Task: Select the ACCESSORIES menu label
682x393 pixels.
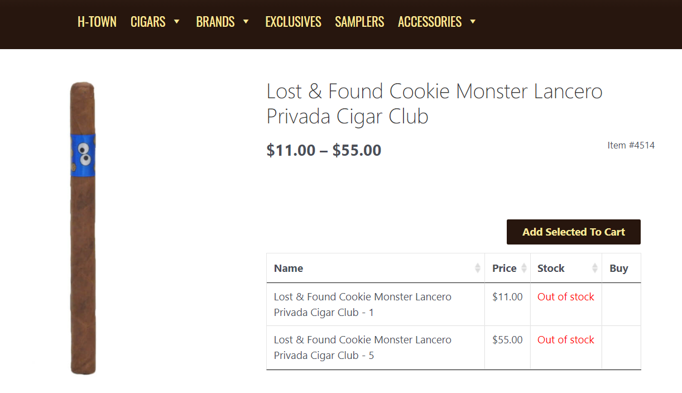Action: click(x=430, y=22)
